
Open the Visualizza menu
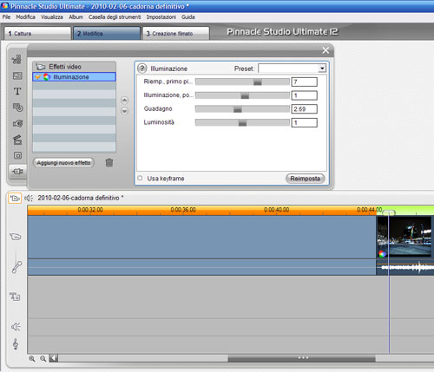tap(52, 17)
